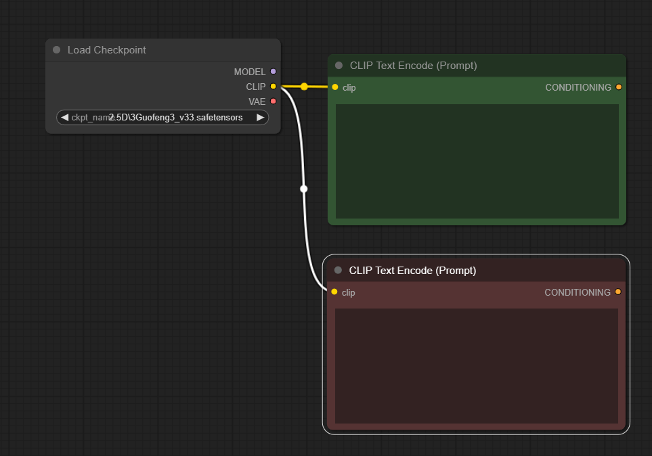The image size is (652, 456).
Task: Click the clip input socket on green node
Action: click(x=335, y=87)
